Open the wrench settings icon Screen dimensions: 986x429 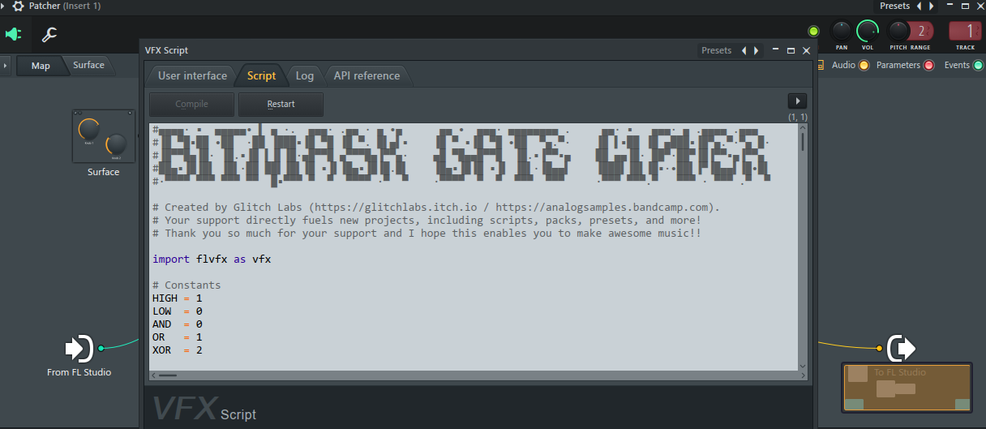point(49,35)
